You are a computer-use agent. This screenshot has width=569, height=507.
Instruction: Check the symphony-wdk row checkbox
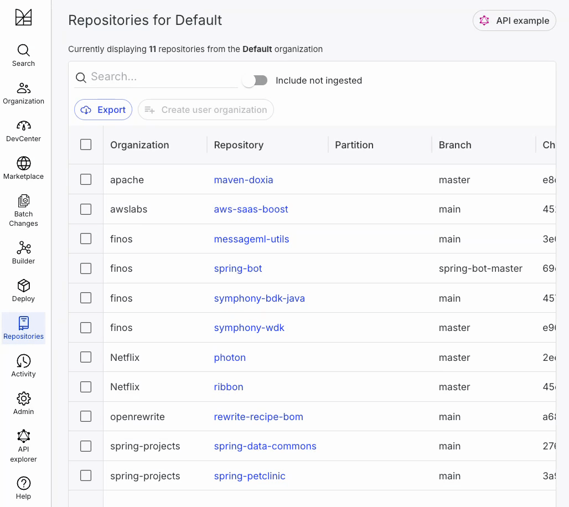[86, 327]
